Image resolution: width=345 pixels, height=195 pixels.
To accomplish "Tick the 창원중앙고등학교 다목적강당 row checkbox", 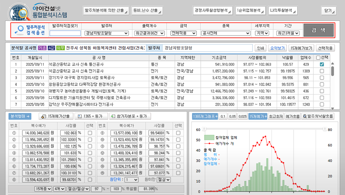I will [x=322, y=85].
